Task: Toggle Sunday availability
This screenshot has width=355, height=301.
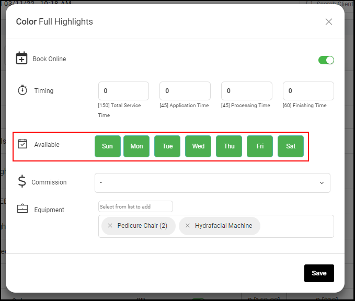Action: coord(108,146)
